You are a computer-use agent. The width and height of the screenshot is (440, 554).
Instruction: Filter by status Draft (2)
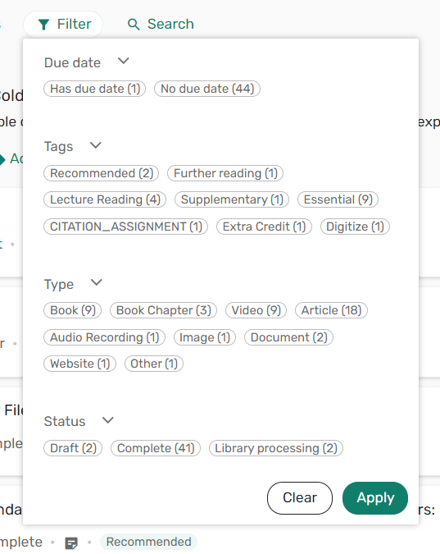tap(73, 448)
